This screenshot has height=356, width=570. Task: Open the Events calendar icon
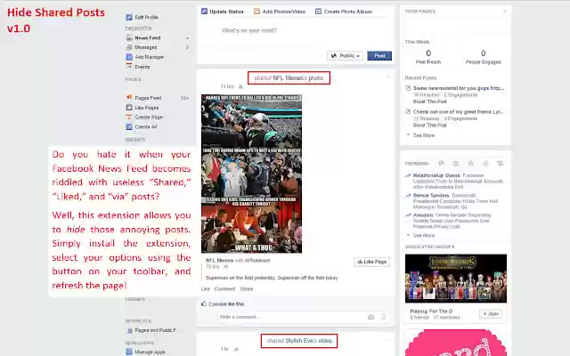tap(128, 67)
